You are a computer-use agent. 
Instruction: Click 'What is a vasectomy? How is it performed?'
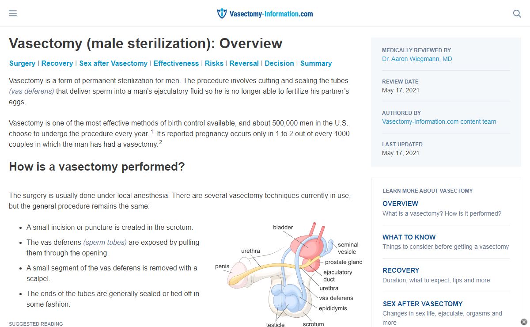click(442, 213)
